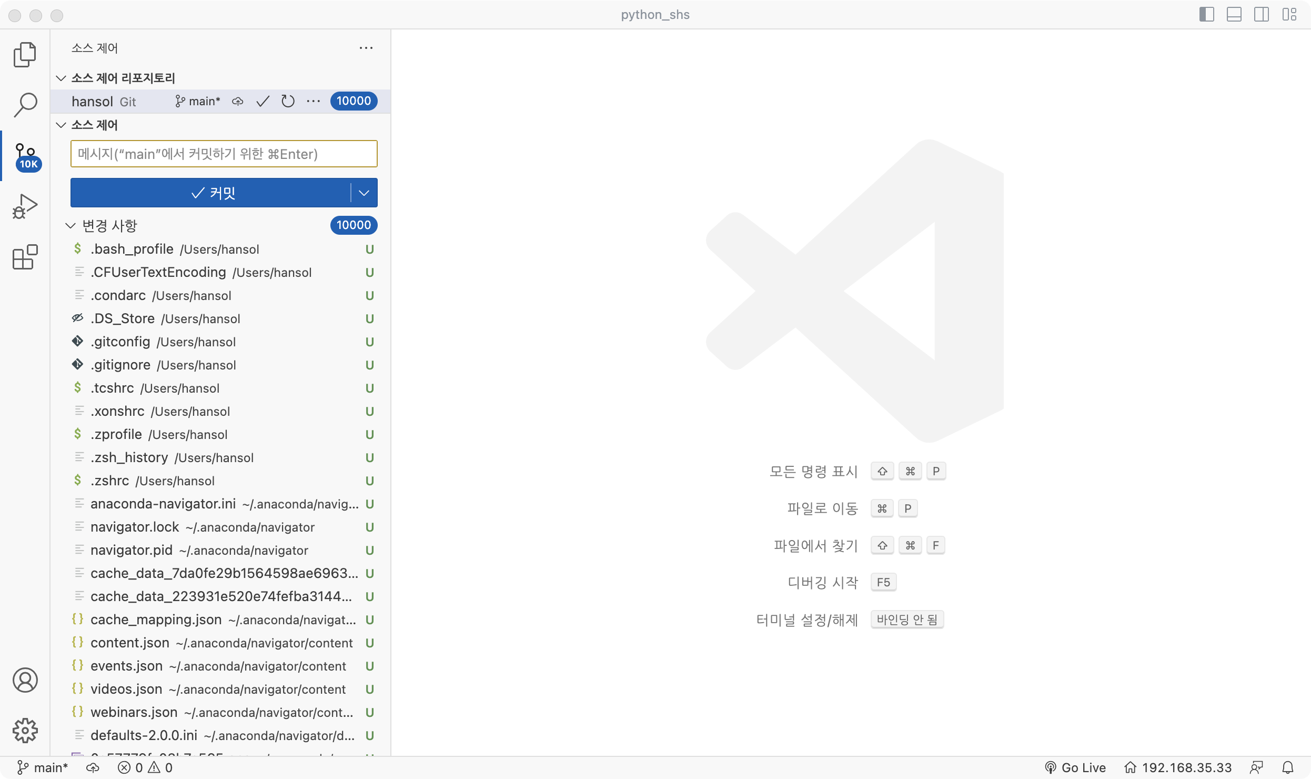Viewport: 1311px width, 779px height.
Task: Open errors and warnings indicator in status bar
Action: pos(145,767)
